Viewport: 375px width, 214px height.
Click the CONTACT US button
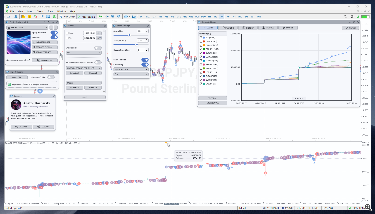[x=45, y=60]
